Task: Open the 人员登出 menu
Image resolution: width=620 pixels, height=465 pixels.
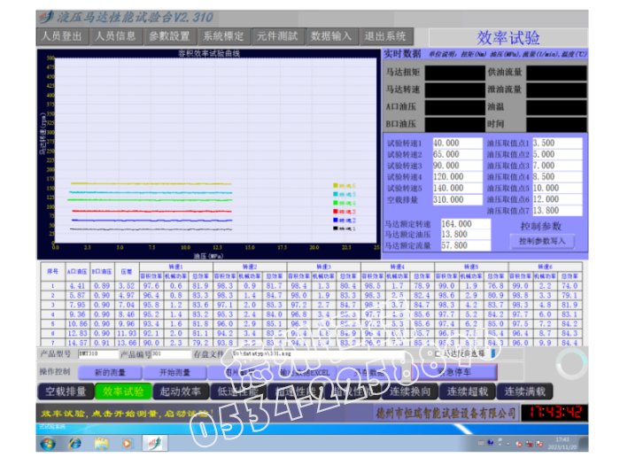Action: pyautogui.click(x=62, y=36)
